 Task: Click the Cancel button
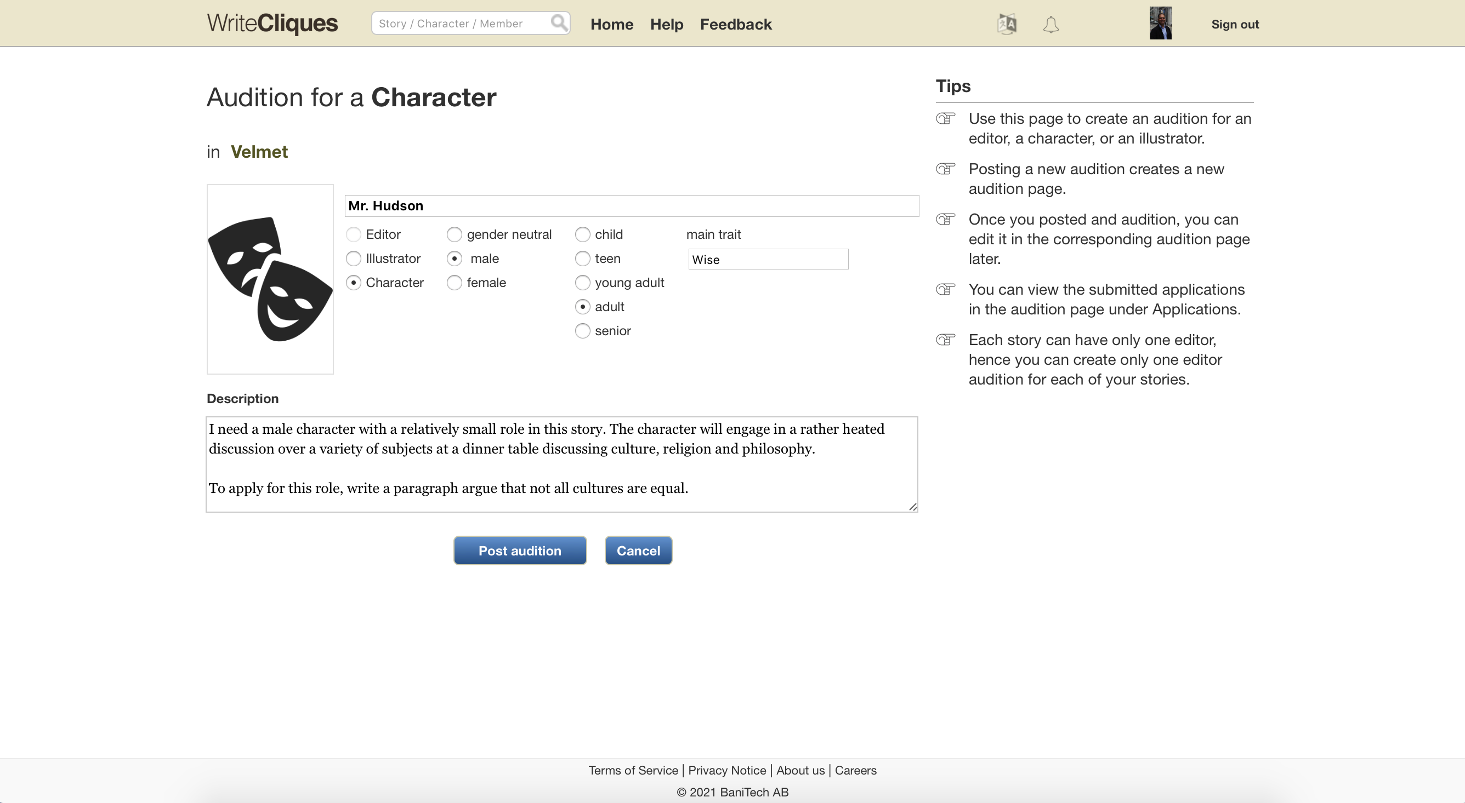click(638, 550)
